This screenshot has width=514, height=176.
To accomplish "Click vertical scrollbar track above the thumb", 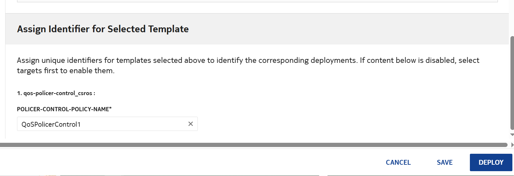I will point(512,19).
